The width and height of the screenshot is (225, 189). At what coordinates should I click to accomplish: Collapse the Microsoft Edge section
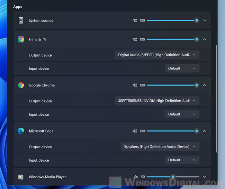click(205, 131)
